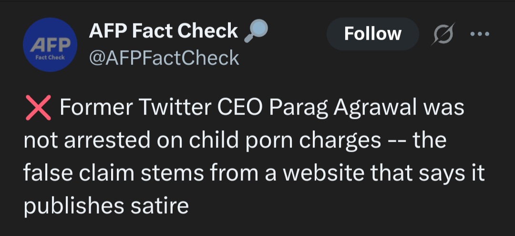The width and height of the screenshot is (515, 236).
Task: Open the three-dot more options menu
Action: pos(480,34)
